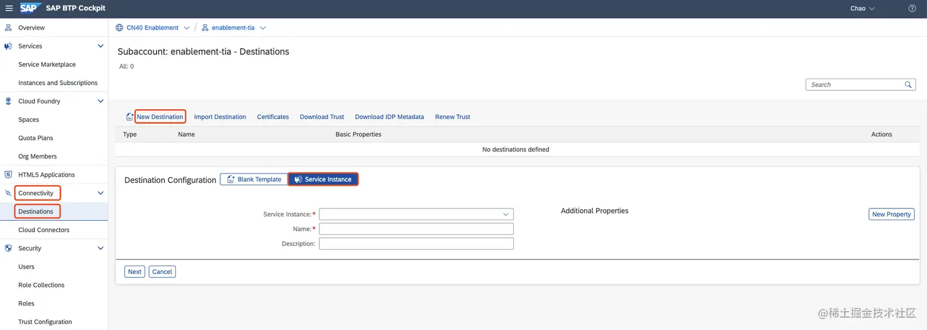The height and width of the screenshot is (330, 927).
Task: Open Trust Configuration in sidebar
Action: pos(45,322)
